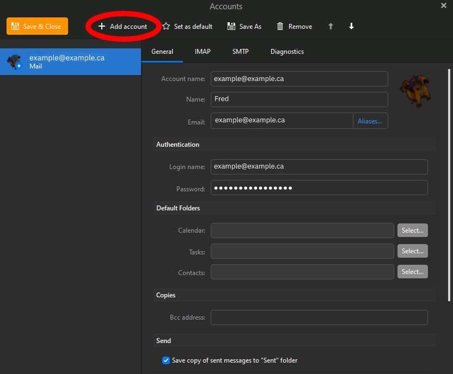Open the IMAP tab
This screenshot has height=374, width=453.
[203, 52]
